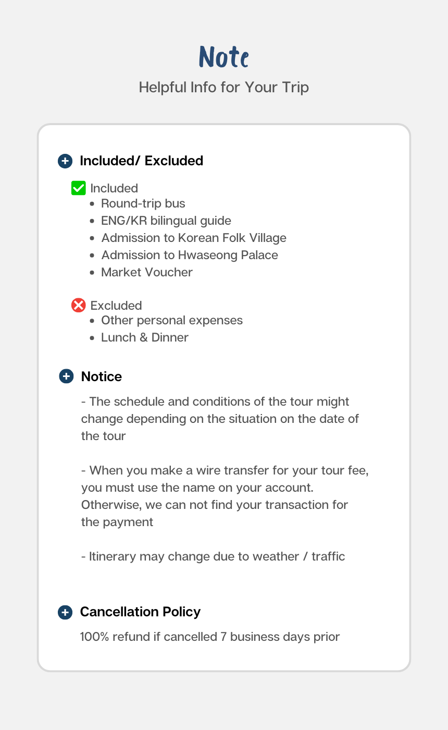Click the 100% refund cancellation text
The height and width of the screenshot is (730, 448).
click(210, 637)
